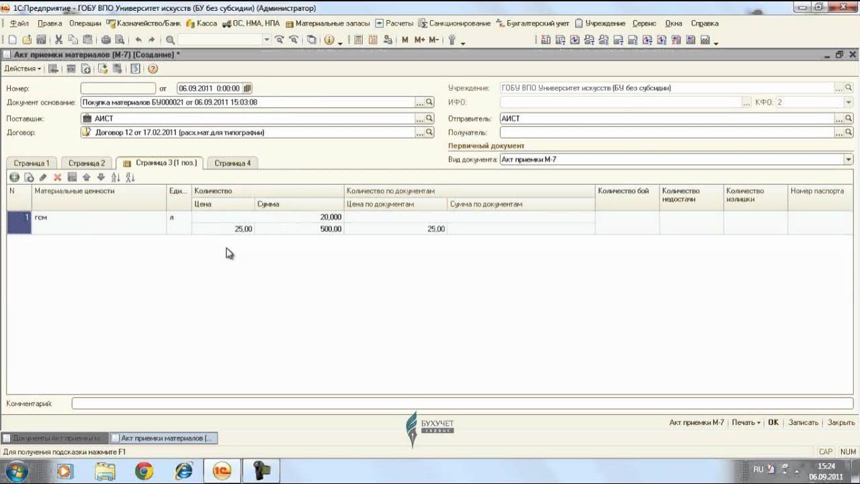Viewport: 860px width, 484px height.
Task: Click the Номер input field
Action: click(x=118, y=88)
